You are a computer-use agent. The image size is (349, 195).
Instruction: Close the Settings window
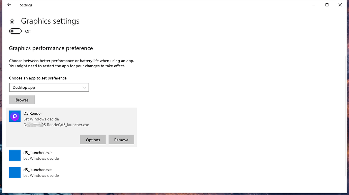point(340,5)
